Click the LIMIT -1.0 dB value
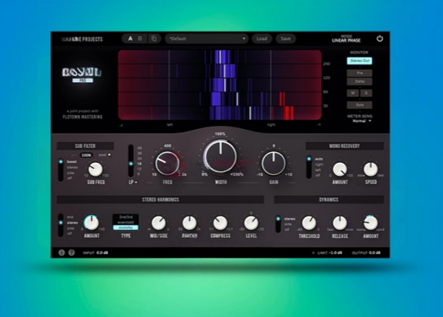This screenshot has width=443, height=317. tap(336, 253)
